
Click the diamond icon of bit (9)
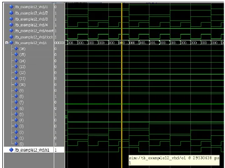pyautogui.click(x=16, y=90)
